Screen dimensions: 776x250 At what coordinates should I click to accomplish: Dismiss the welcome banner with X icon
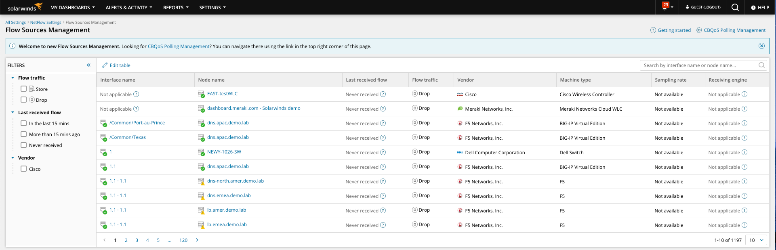click(x=761, y=46)
